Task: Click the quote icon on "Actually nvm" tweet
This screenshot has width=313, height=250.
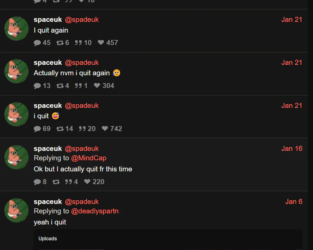Action: (x=78, y=86)
